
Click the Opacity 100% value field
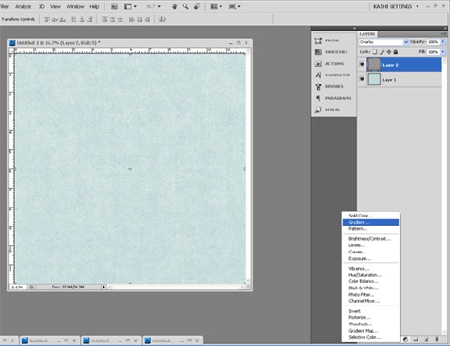(434, 42)
